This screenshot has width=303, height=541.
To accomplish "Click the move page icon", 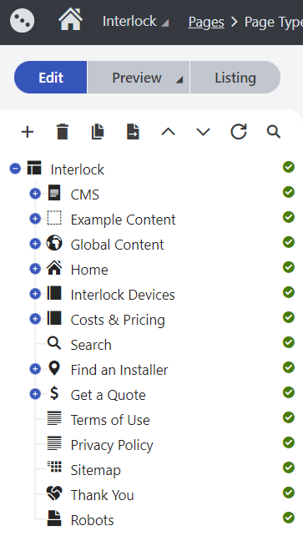I will [133, 132].
